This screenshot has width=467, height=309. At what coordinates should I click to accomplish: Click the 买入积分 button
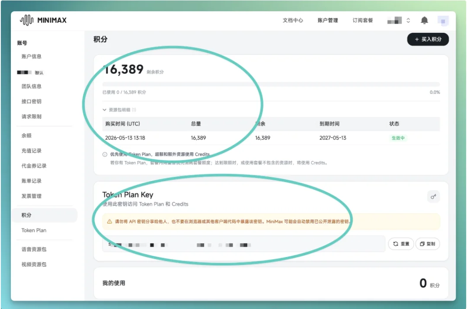pyautogui.click(x=428, y=39)
